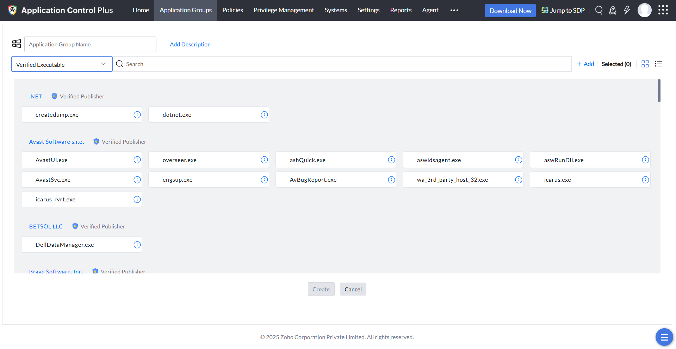This screenshot has width=676, height=349.
Task: Click the lightning bolt quick actions icon
Action: pos(627,10)
